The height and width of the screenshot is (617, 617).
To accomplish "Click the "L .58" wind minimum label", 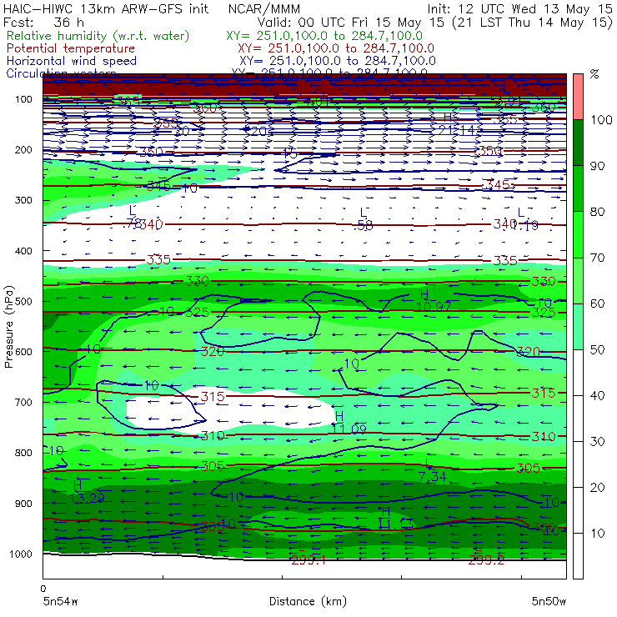I will 364,219.
